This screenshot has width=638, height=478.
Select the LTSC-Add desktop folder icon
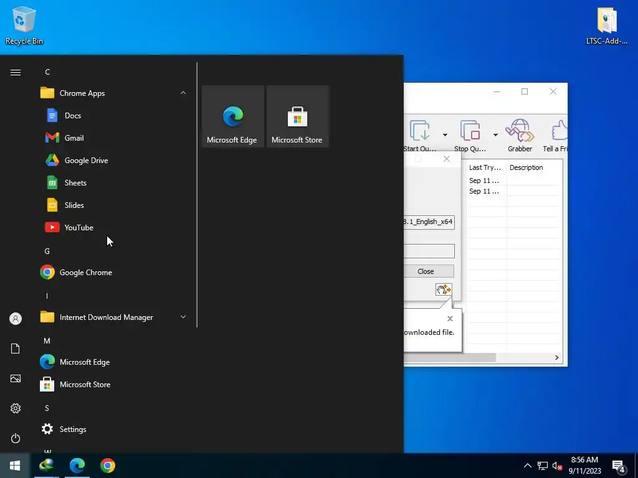[x=607, y=26]
